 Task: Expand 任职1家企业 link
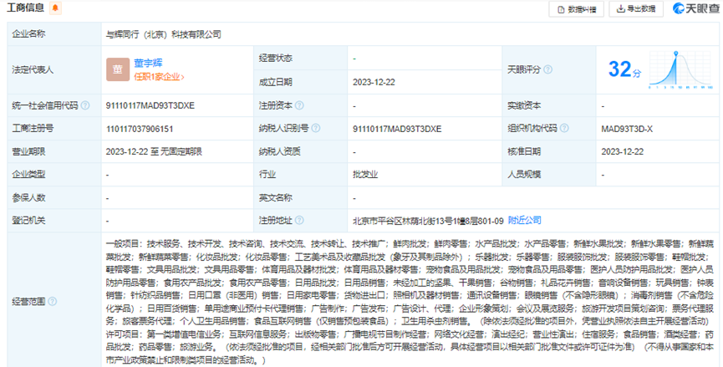click(x=159, y=77)
